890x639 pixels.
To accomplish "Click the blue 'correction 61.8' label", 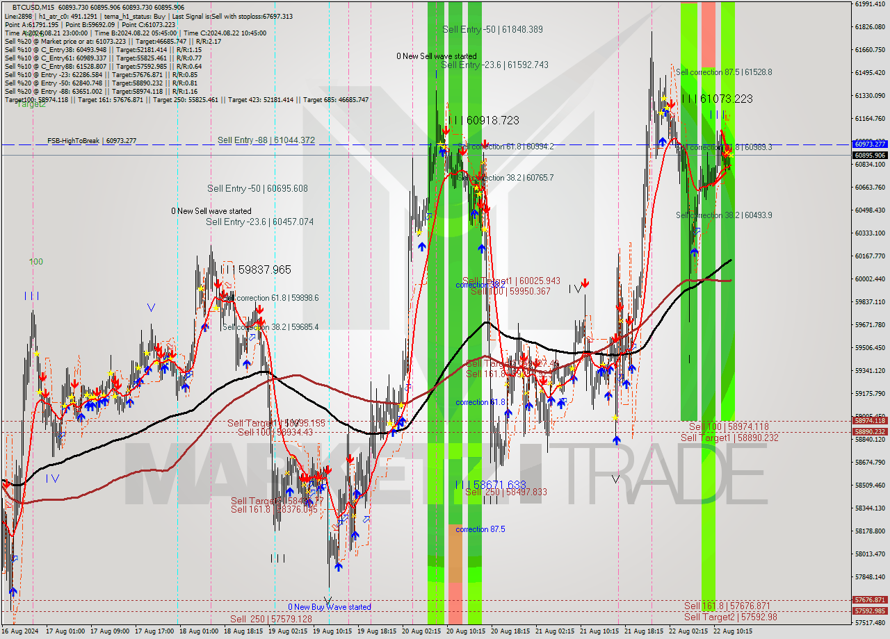I will [480, 402].
